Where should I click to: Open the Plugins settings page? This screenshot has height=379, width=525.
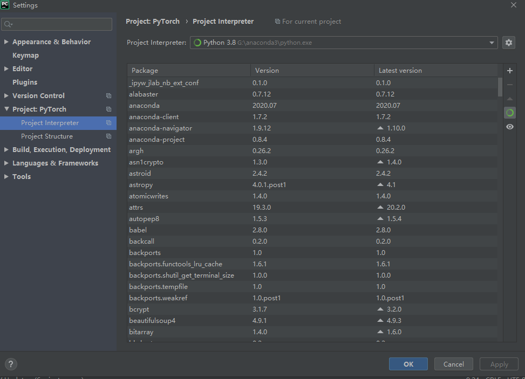(25, 82)
